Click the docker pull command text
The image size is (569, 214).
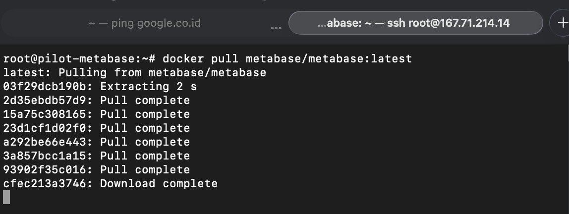pos(287,59)
